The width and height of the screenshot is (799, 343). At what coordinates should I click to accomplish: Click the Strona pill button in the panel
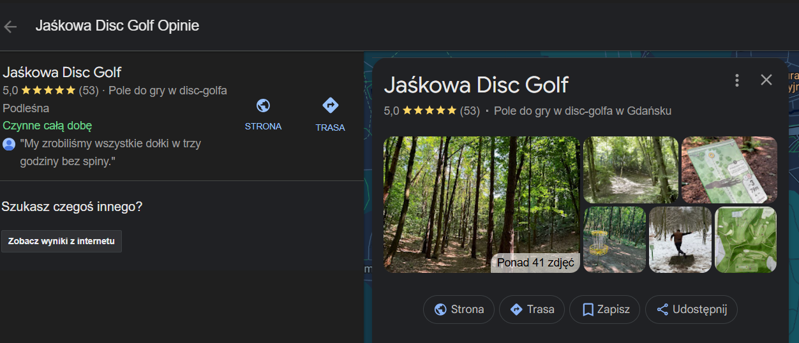point(458,310)
